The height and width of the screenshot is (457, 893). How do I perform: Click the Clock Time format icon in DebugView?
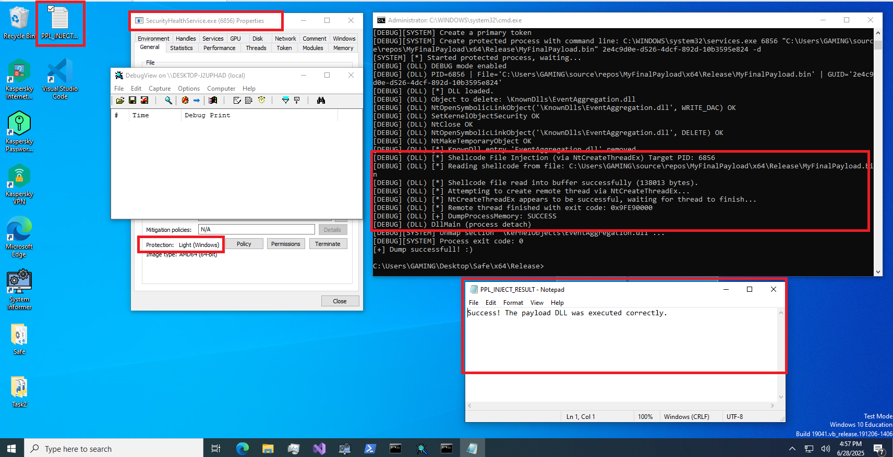pyautogui.click(x=261, y=100)
